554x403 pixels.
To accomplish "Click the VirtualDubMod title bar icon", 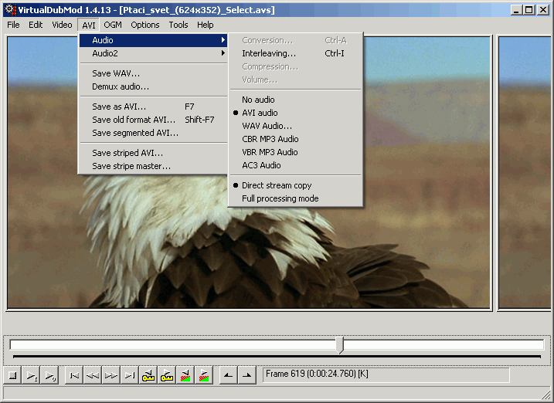I will [x=10, y=10].
